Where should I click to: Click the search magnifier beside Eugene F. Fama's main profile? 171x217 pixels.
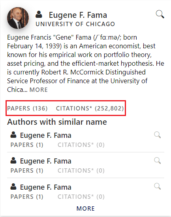[160, 14]
